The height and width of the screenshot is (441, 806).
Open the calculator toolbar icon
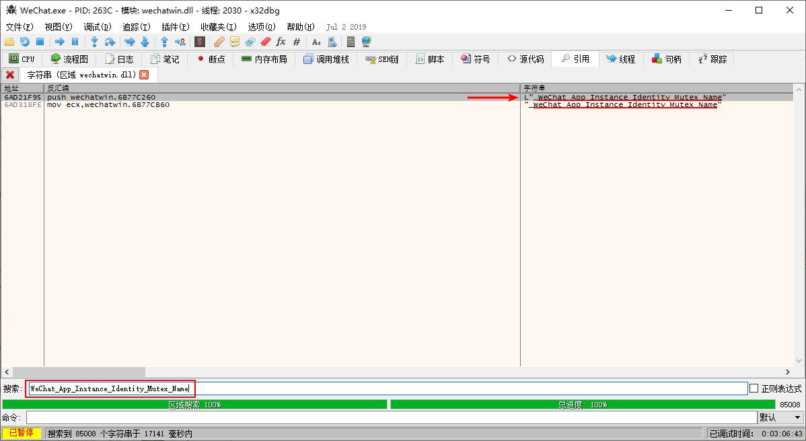point(351,42)
